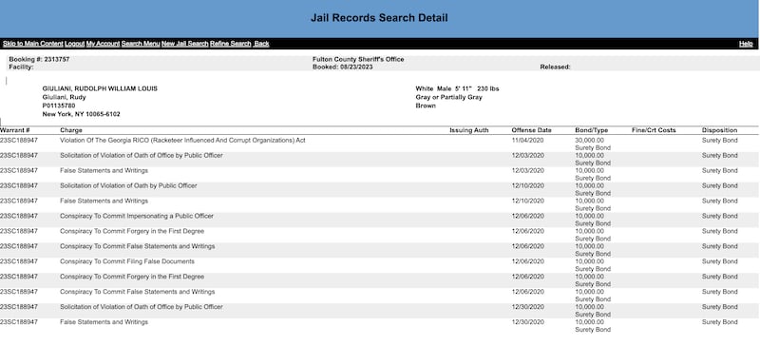Click the Disposition column header
Viewport: 760px width, 346px height.
(x=720, y=130)
